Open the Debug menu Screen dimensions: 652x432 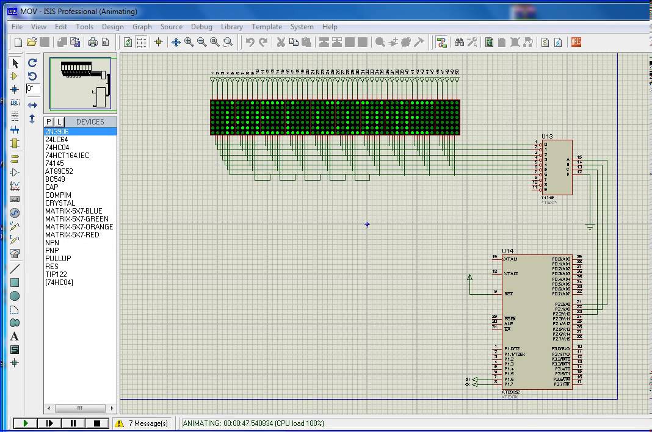click(201, 27)
